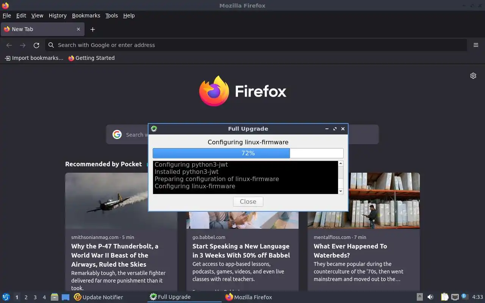
Task: Click the Google logo in search box
Action: (x=117, y=134)
